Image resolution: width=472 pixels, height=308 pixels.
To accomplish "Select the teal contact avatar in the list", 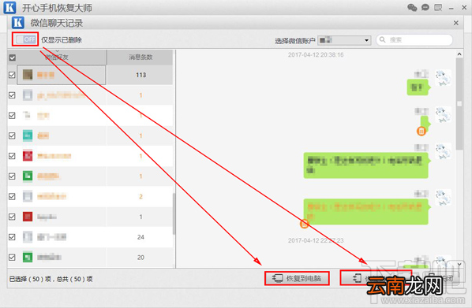I will (x=28, y=135).
